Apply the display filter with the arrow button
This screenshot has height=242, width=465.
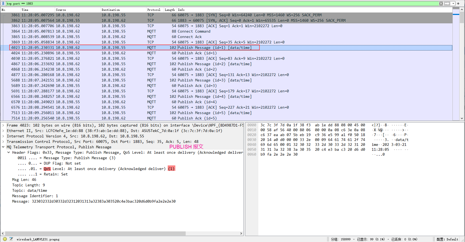[x=447, y=4]
